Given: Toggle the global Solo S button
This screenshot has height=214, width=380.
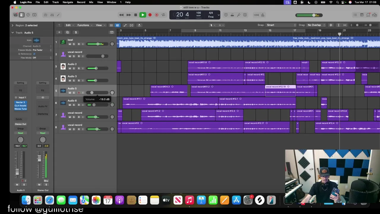Looking at the screenshot, I should (x=76, y=32).
